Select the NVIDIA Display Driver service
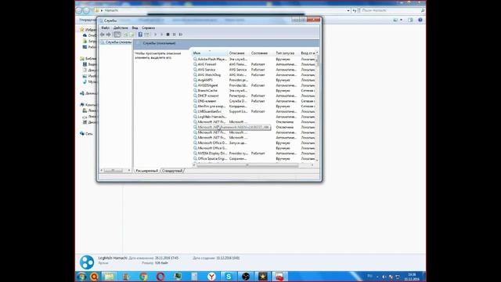This screenshot has height=282, width=501. (x=254, y=154)
